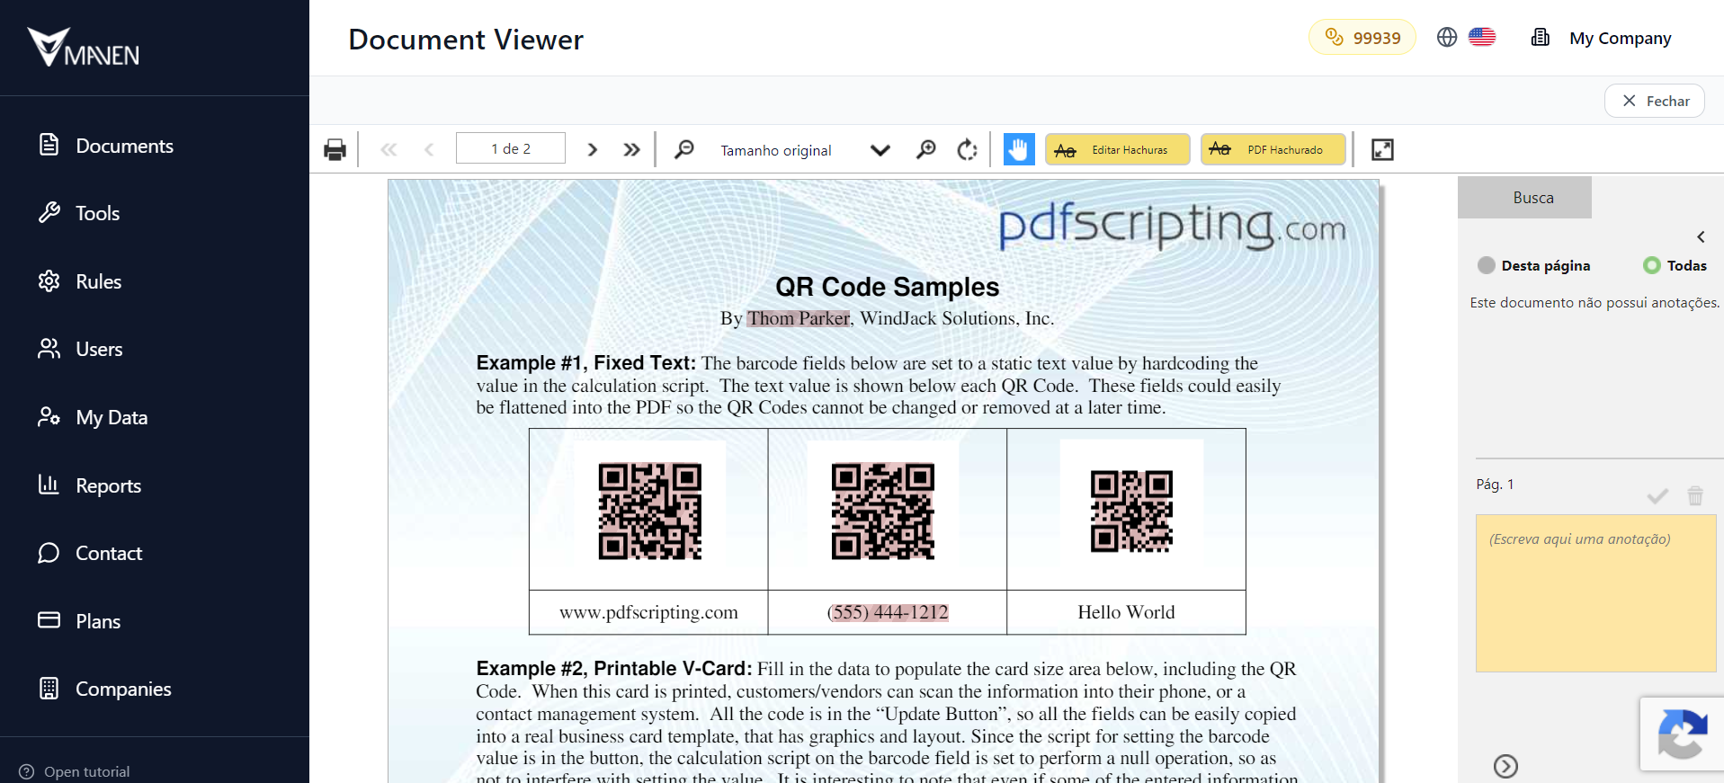The width and height of the screenshot is (1724, 783).
Task: Rotate the document page
Action: (x=968, y=149)
